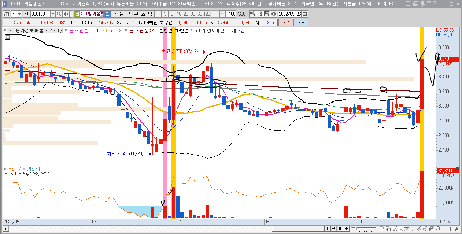Toggle the 주 (weekly) period button

pyautogui.click(x=114, y=14)
